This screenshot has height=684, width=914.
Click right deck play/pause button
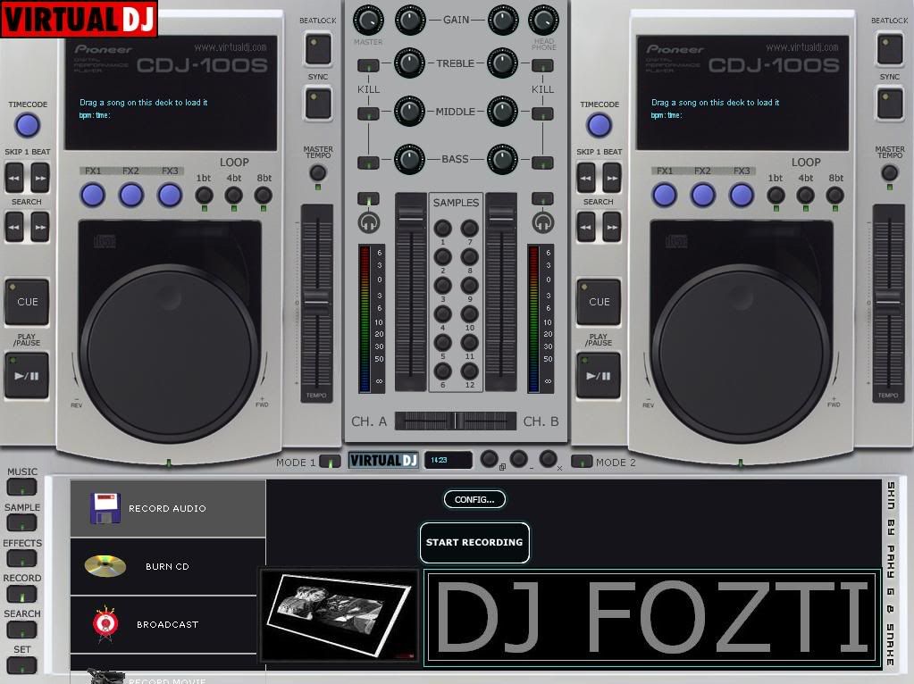[599, 376]
